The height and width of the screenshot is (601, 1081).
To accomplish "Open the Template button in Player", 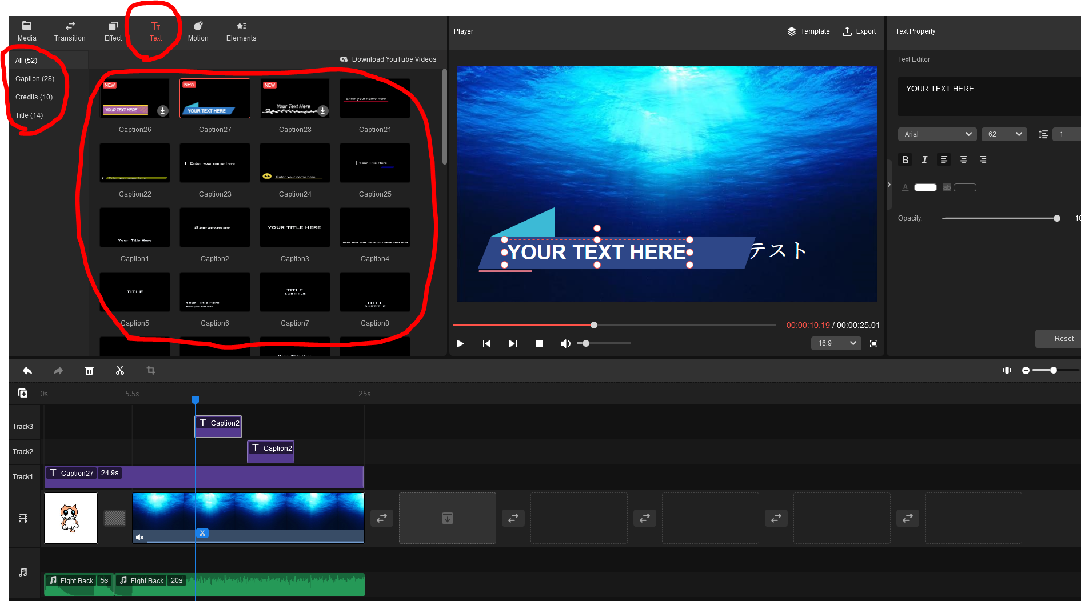I will pos(808,31).
